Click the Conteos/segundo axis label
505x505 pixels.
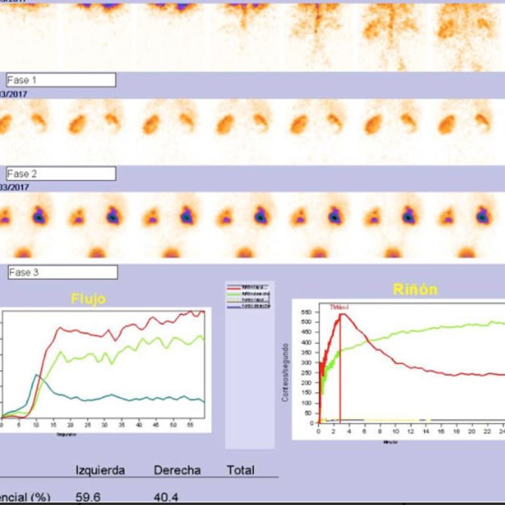[x=285, y=372]
